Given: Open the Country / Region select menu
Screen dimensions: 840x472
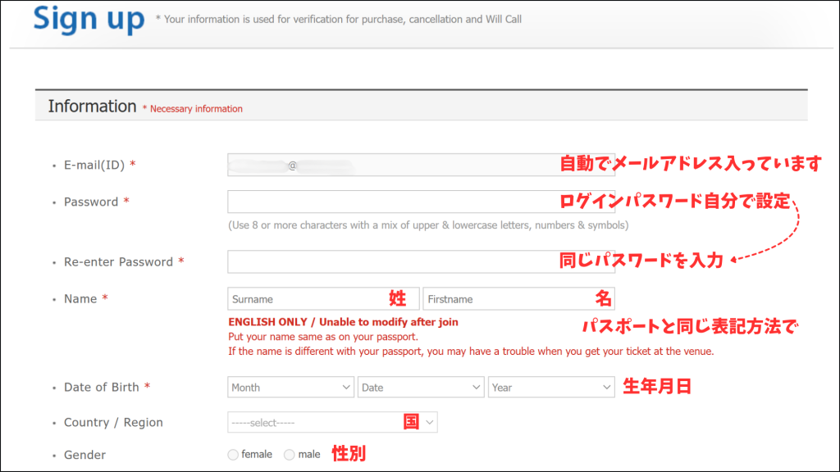Looking at the screenshot, I should point(332,422).
